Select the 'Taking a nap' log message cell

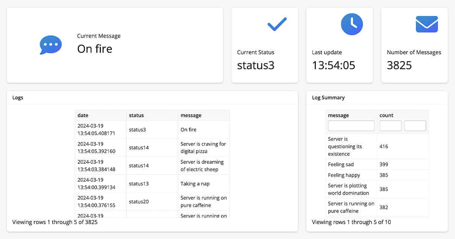pyautogui.click(x=195, y=184)
